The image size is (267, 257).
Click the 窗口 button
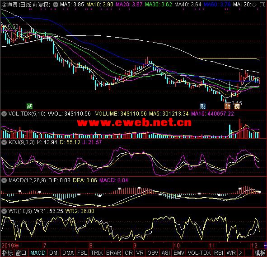pos(21,253)
